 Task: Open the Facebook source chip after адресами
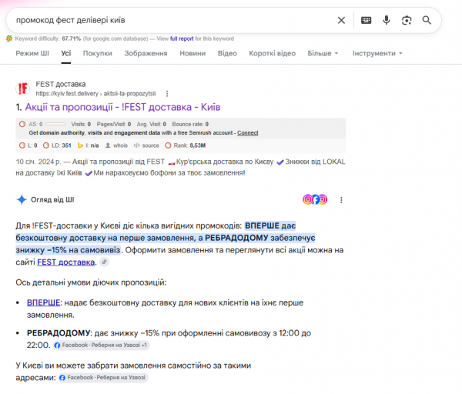[103, 378]
